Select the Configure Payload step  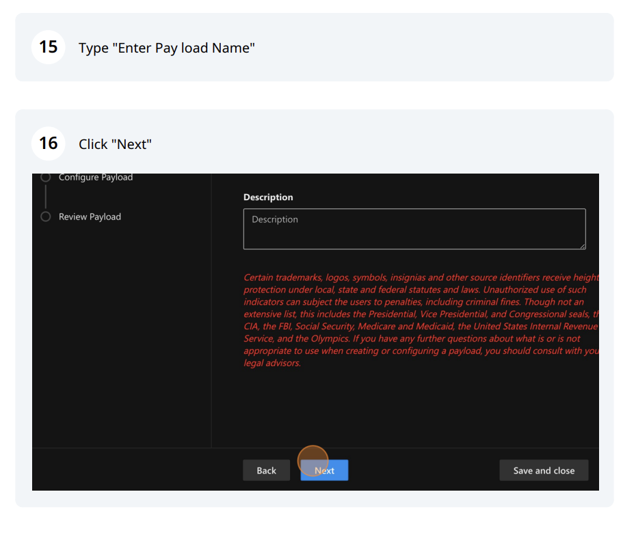(x=96, y=179)
